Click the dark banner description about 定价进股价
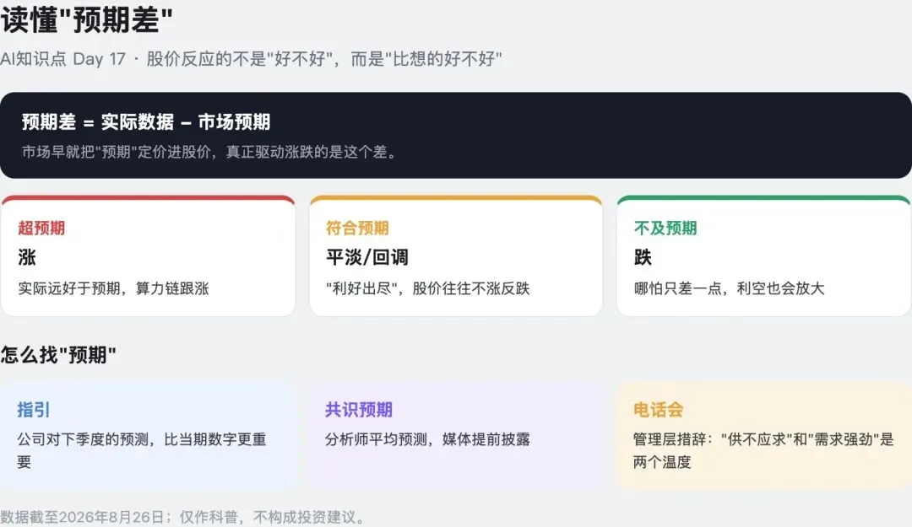Screen dimensions: 912x527 [x=209, y=153]
